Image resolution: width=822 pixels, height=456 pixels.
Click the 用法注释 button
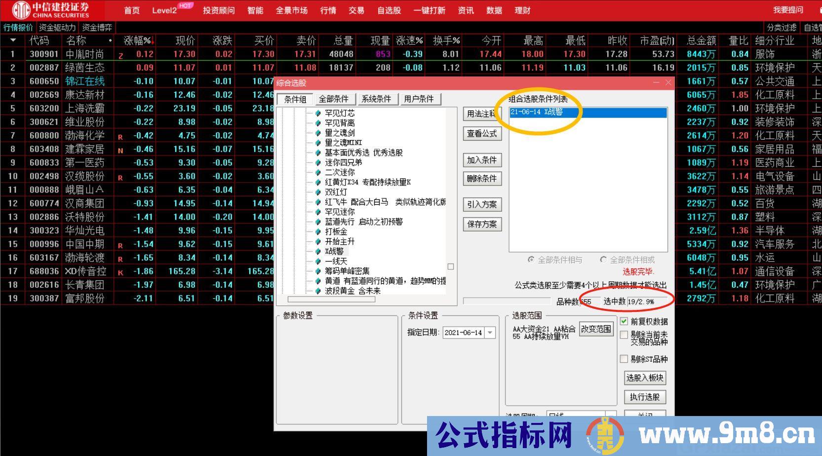click(x=482, y=114)
